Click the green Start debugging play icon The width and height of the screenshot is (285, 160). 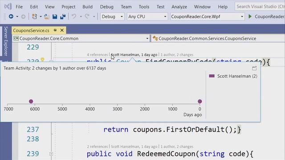250,16
